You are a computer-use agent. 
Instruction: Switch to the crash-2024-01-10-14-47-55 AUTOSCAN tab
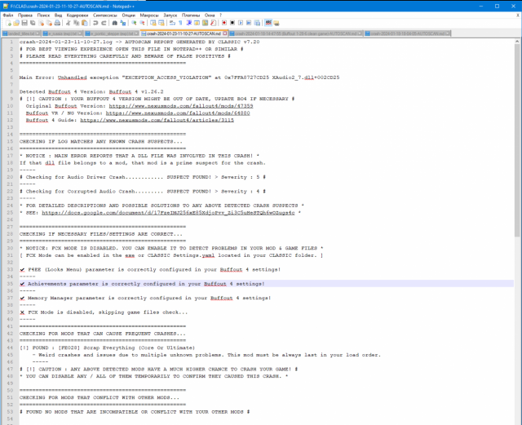click(295, 33)
